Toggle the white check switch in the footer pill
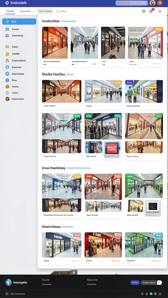Image resolution: width=168 pixels, height=298 pixels. (160, 282)
